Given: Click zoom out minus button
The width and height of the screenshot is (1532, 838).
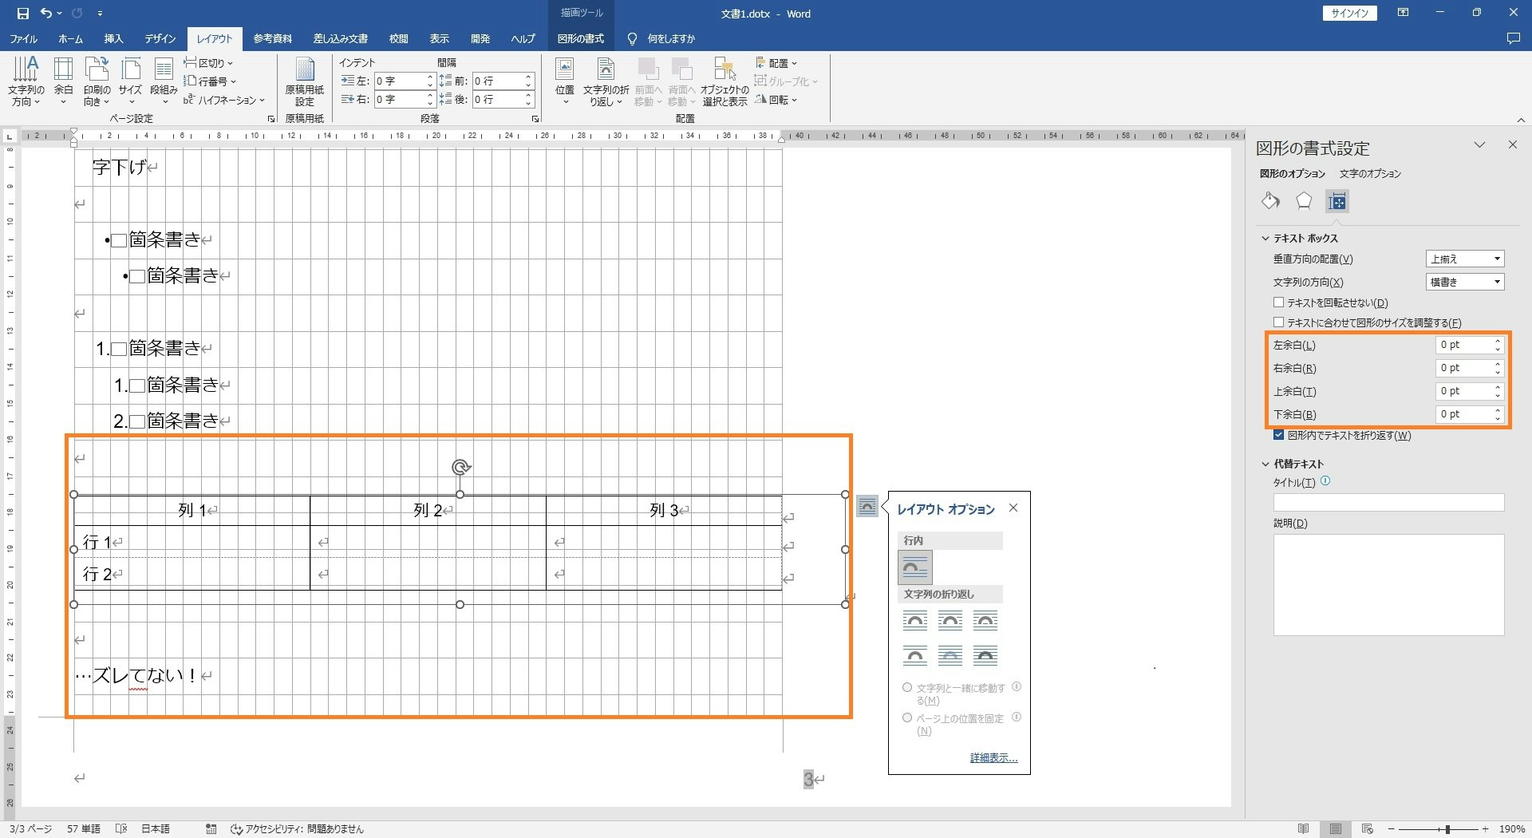Looking at the screenshot, I should pos(1391,829).
